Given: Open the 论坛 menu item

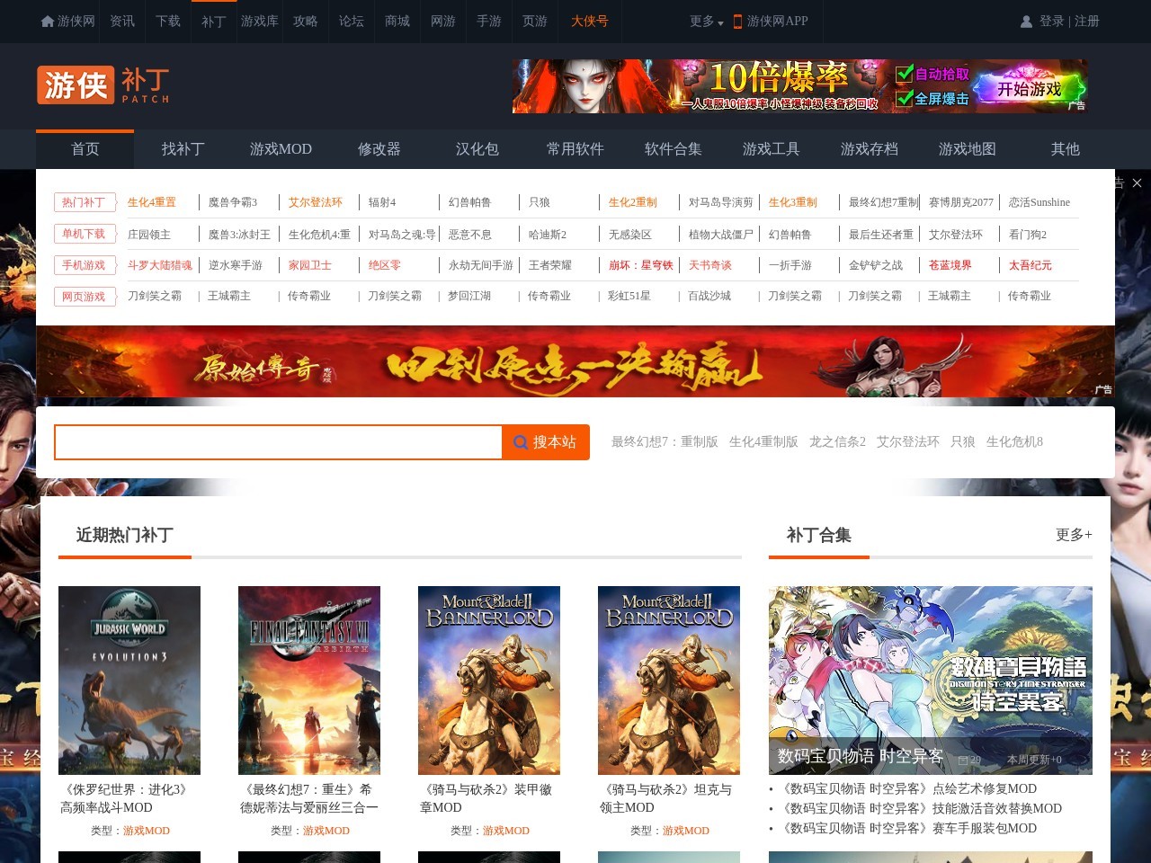Looking at the screenshot, I should (x=351, y=22).
